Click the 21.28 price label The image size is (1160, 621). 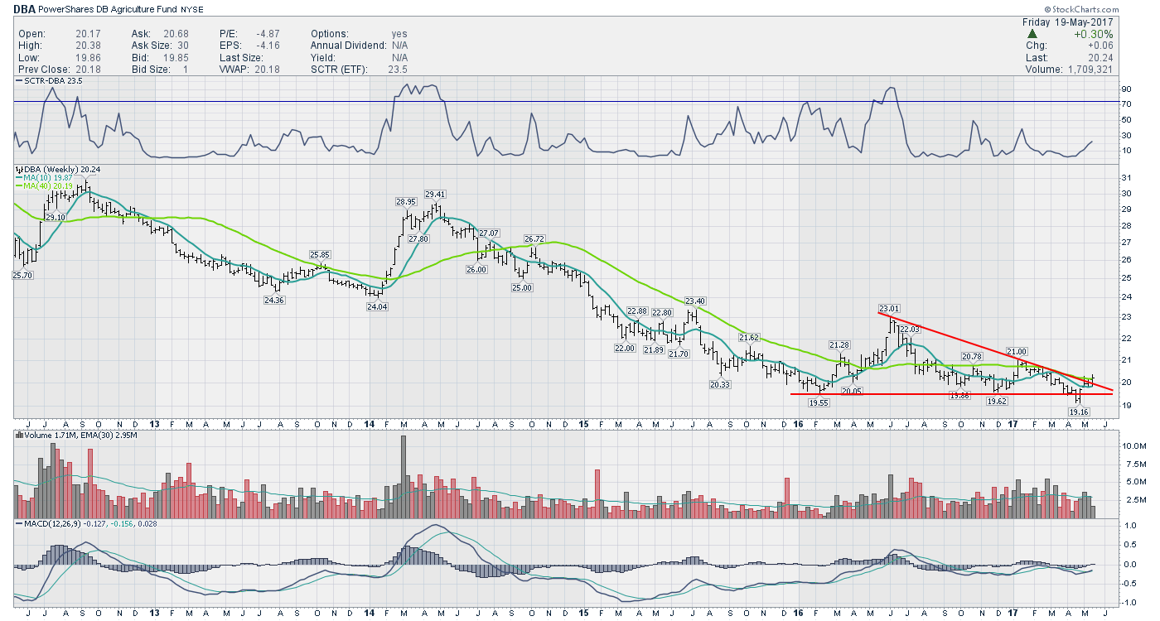839,344
